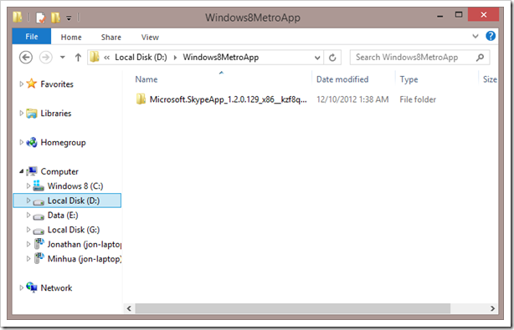Viewport: 514px width, 330px height.
Task: Expand the Data (E:) drive
Action: (28, 215)
